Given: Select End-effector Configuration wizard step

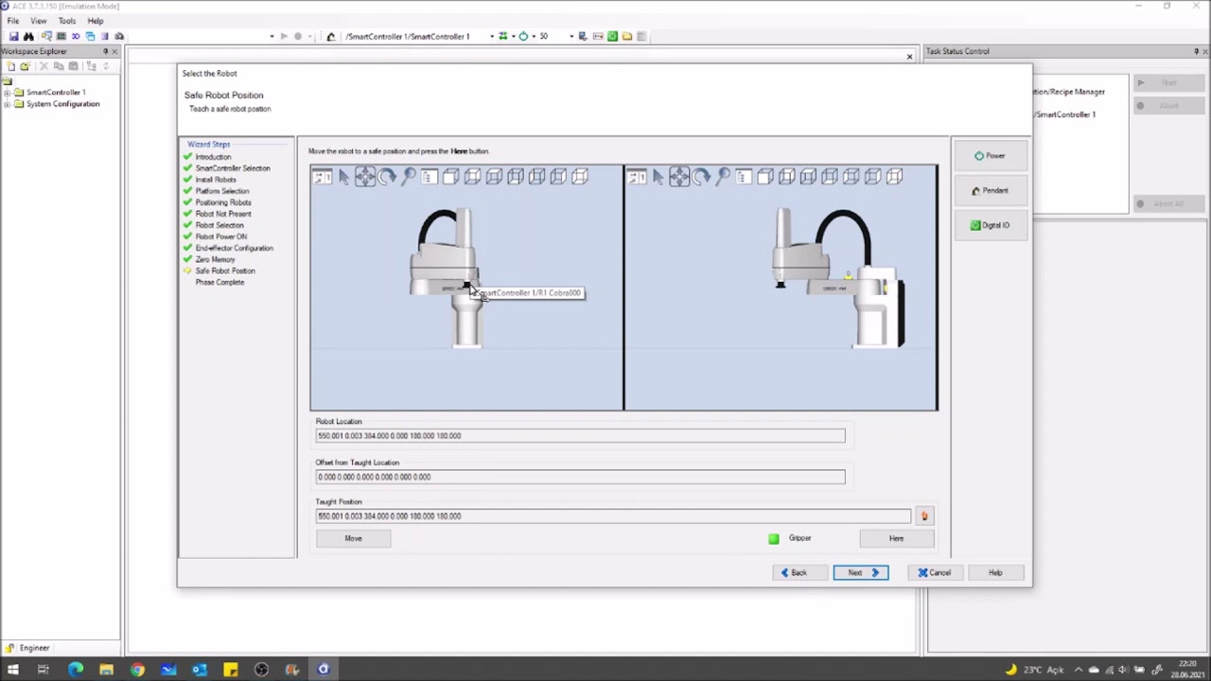Looking at the screenshot, I should coord(234,248).
